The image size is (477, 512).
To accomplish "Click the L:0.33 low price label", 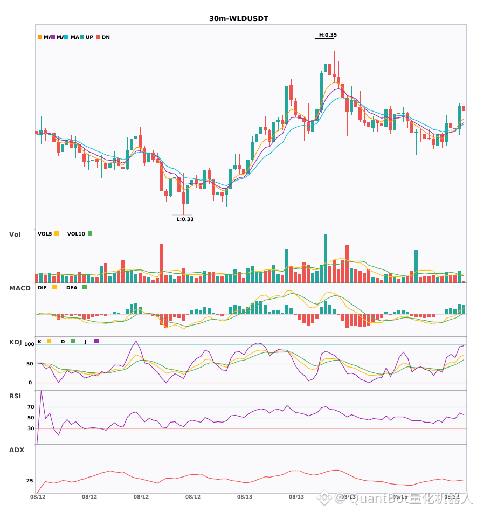I will click(x=185, y=219).
